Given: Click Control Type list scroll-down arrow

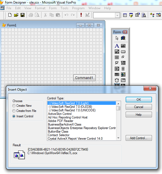Looking at the screenshot, I should pyautogui.click(x=118, y=138).
